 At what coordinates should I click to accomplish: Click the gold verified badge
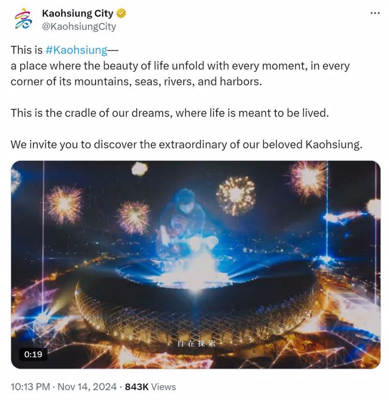pyautogui.click(x=121, y=14)
